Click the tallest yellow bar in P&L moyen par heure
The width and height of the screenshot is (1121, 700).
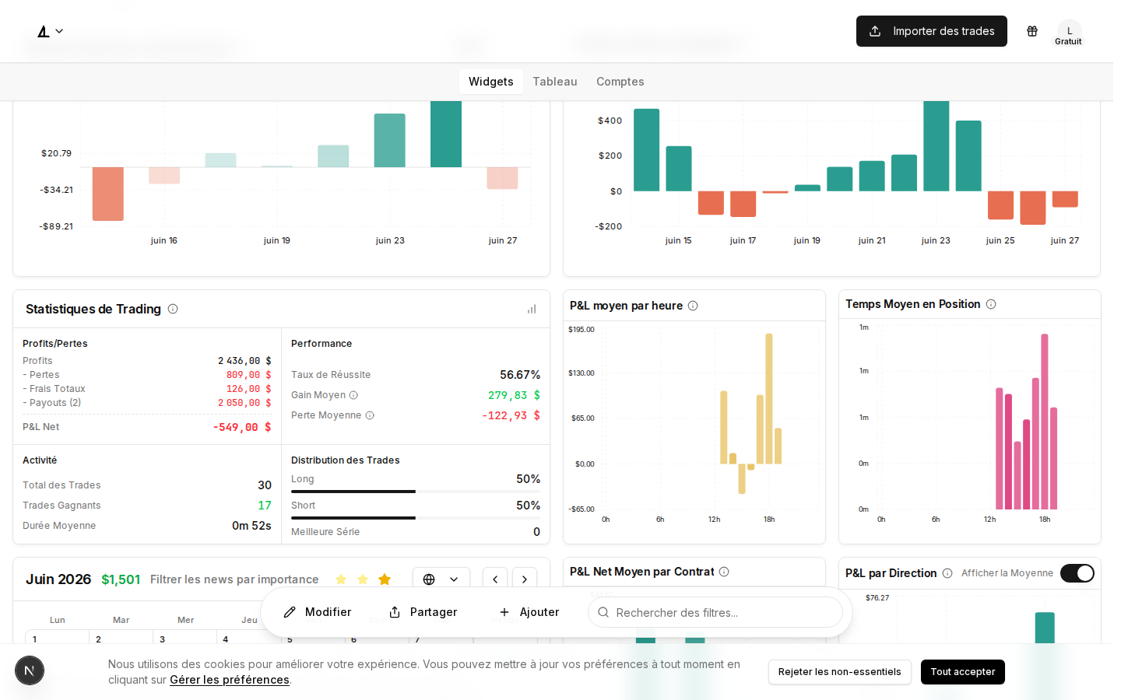click(x=769, y=399)
